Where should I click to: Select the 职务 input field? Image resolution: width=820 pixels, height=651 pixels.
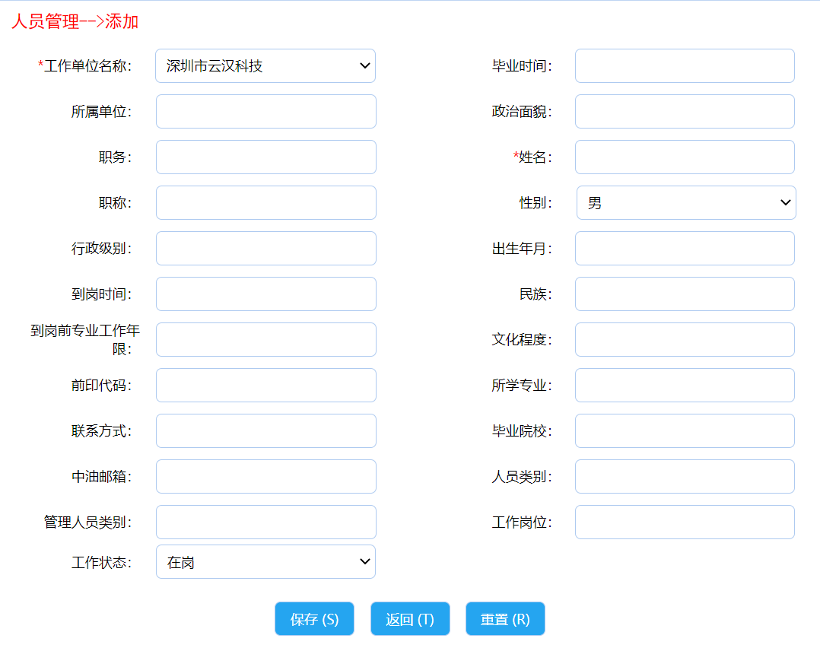click(x=265, y=157)
